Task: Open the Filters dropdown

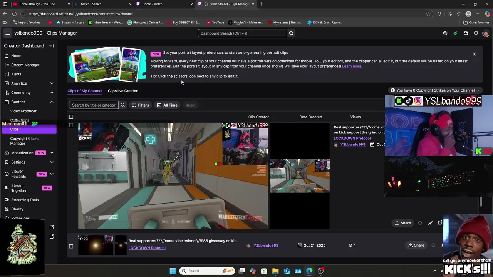Action: pos(140,105)
